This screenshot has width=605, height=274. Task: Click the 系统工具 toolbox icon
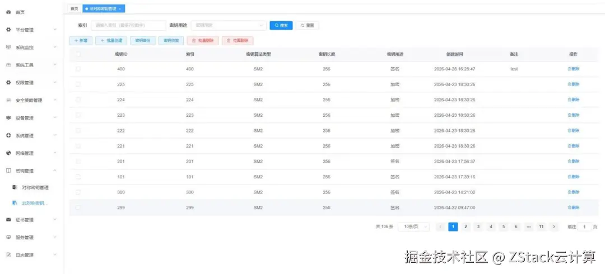pyautogui.click(x=8, y=65)
